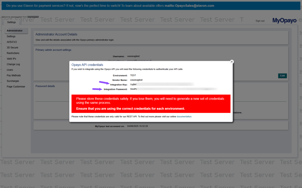Go to Valid IPs
The height and width of the screenshot is (188, 302).
(x=12, y=59)
